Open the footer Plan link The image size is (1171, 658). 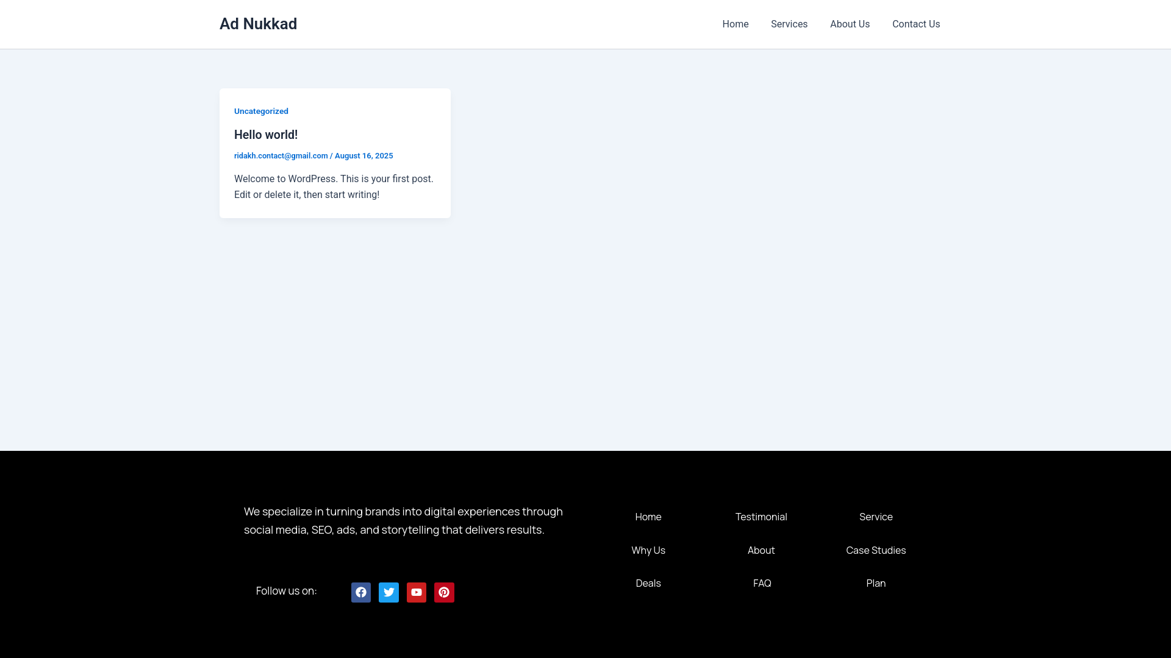[x=876, y=583]
